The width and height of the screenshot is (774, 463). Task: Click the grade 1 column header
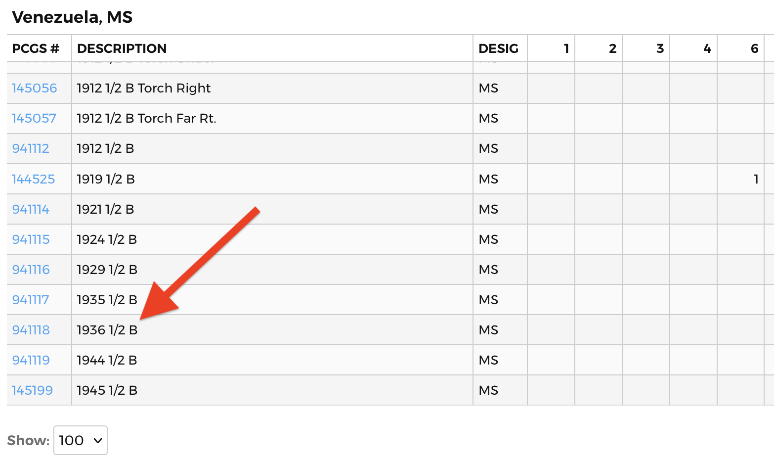566,48
